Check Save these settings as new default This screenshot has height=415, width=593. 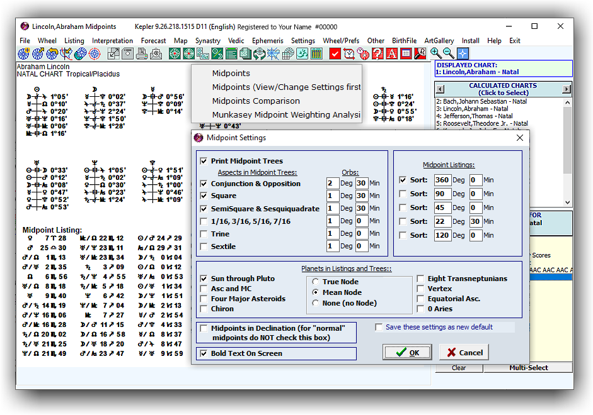click(x=379, y=327)
